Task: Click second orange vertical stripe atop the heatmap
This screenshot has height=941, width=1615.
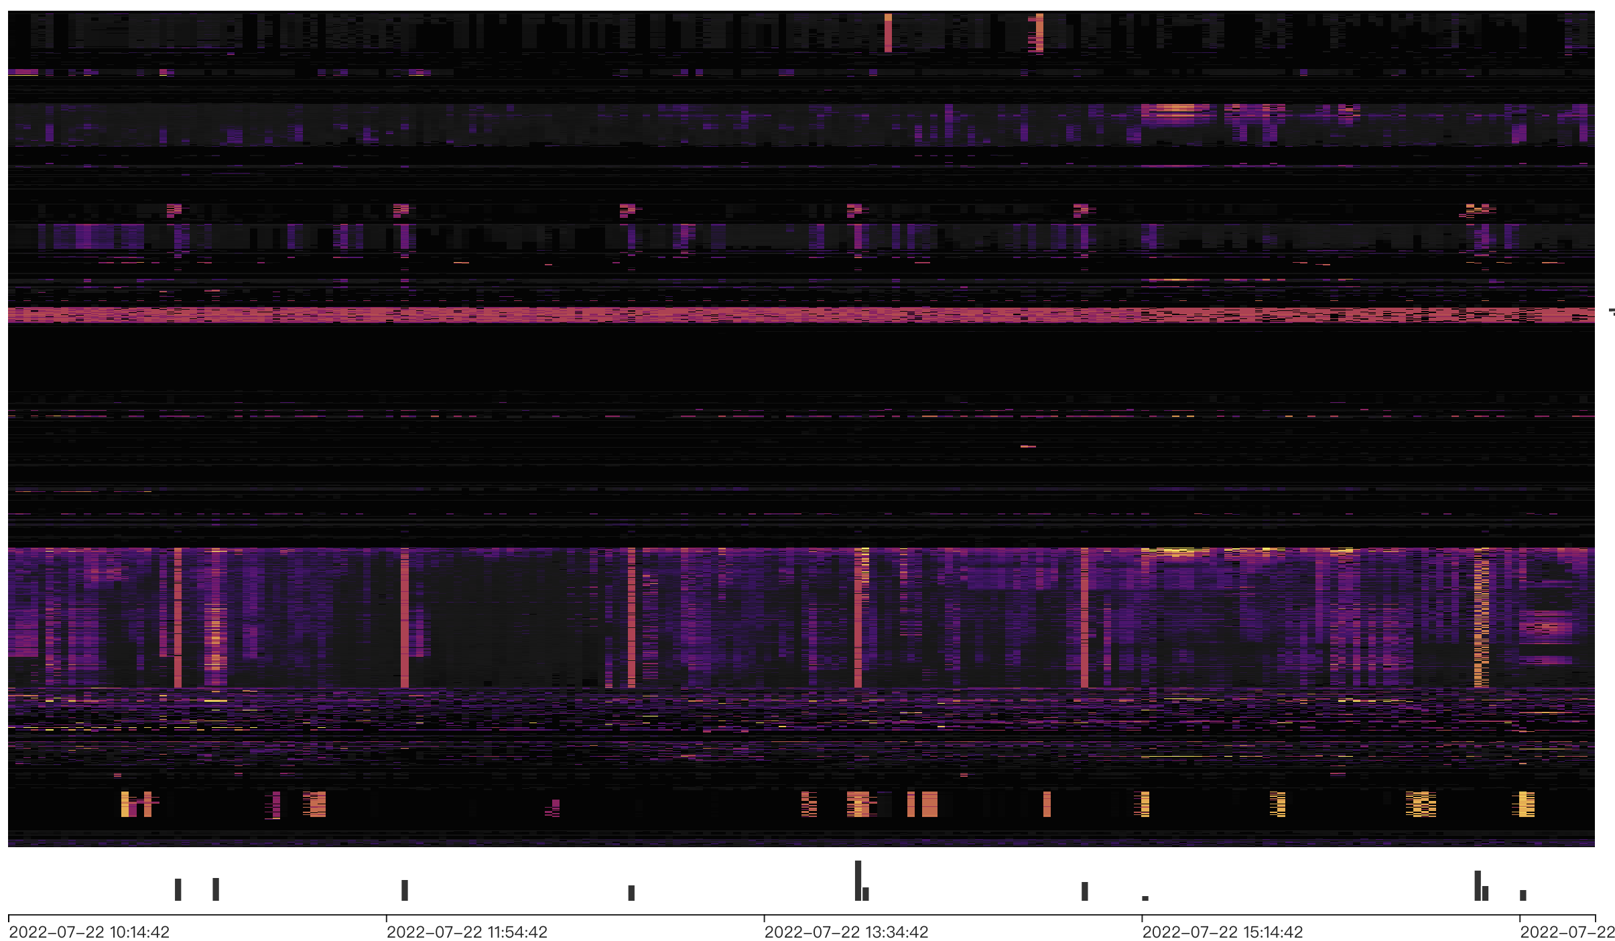Action: pos(1039,32)
